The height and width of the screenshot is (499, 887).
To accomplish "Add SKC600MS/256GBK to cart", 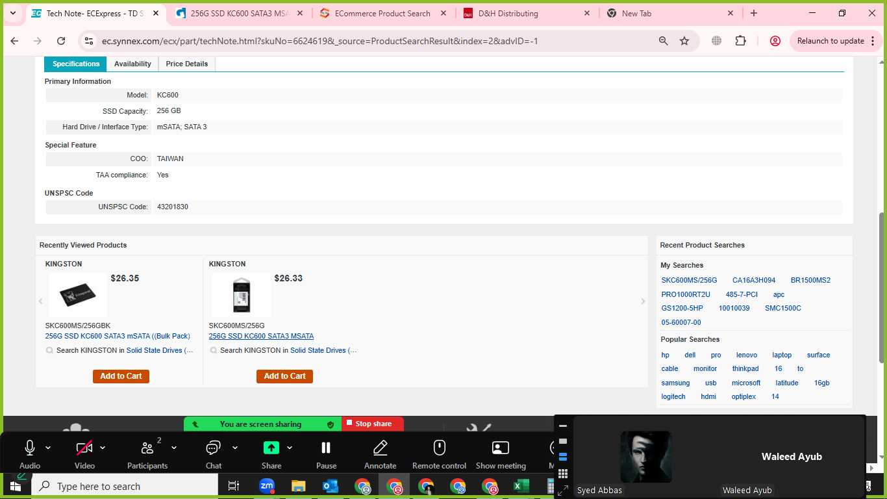I will coord(121,376).
